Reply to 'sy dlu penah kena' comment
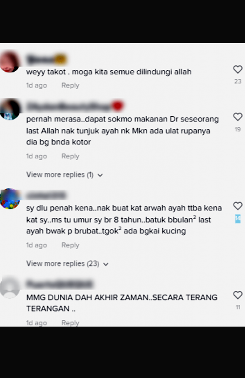Viewport: 245px width, 378px height. coord(70,245)
